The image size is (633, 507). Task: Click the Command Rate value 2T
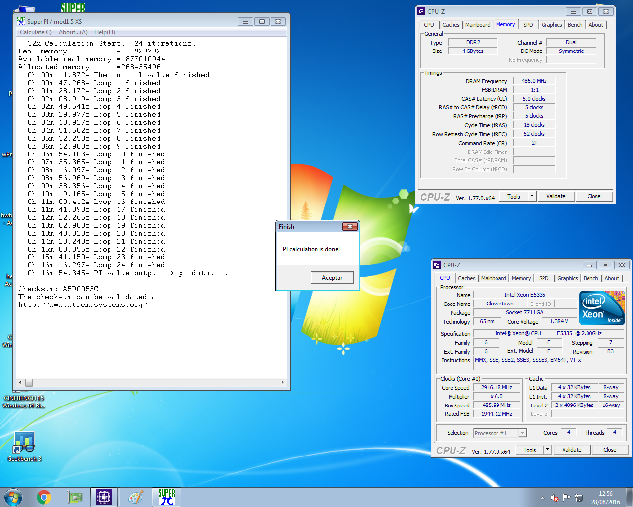click(534, 143)
